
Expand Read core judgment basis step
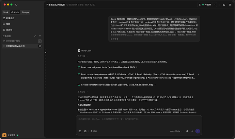tap(109, 67)
